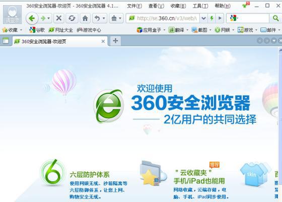Open the 网址大全 bookmark
The height and width of the screenshot is (202, 282).
coord(60,30)
